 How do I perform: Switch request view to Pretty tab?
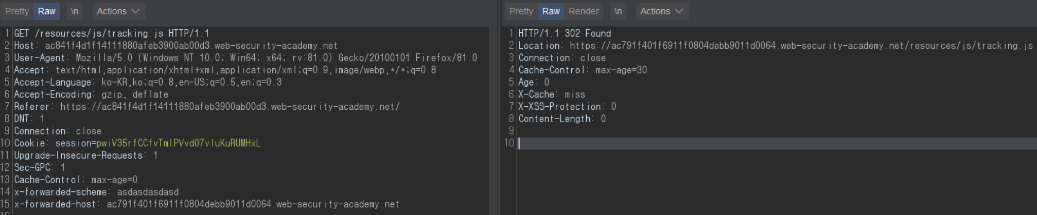(x=17, y=11)
